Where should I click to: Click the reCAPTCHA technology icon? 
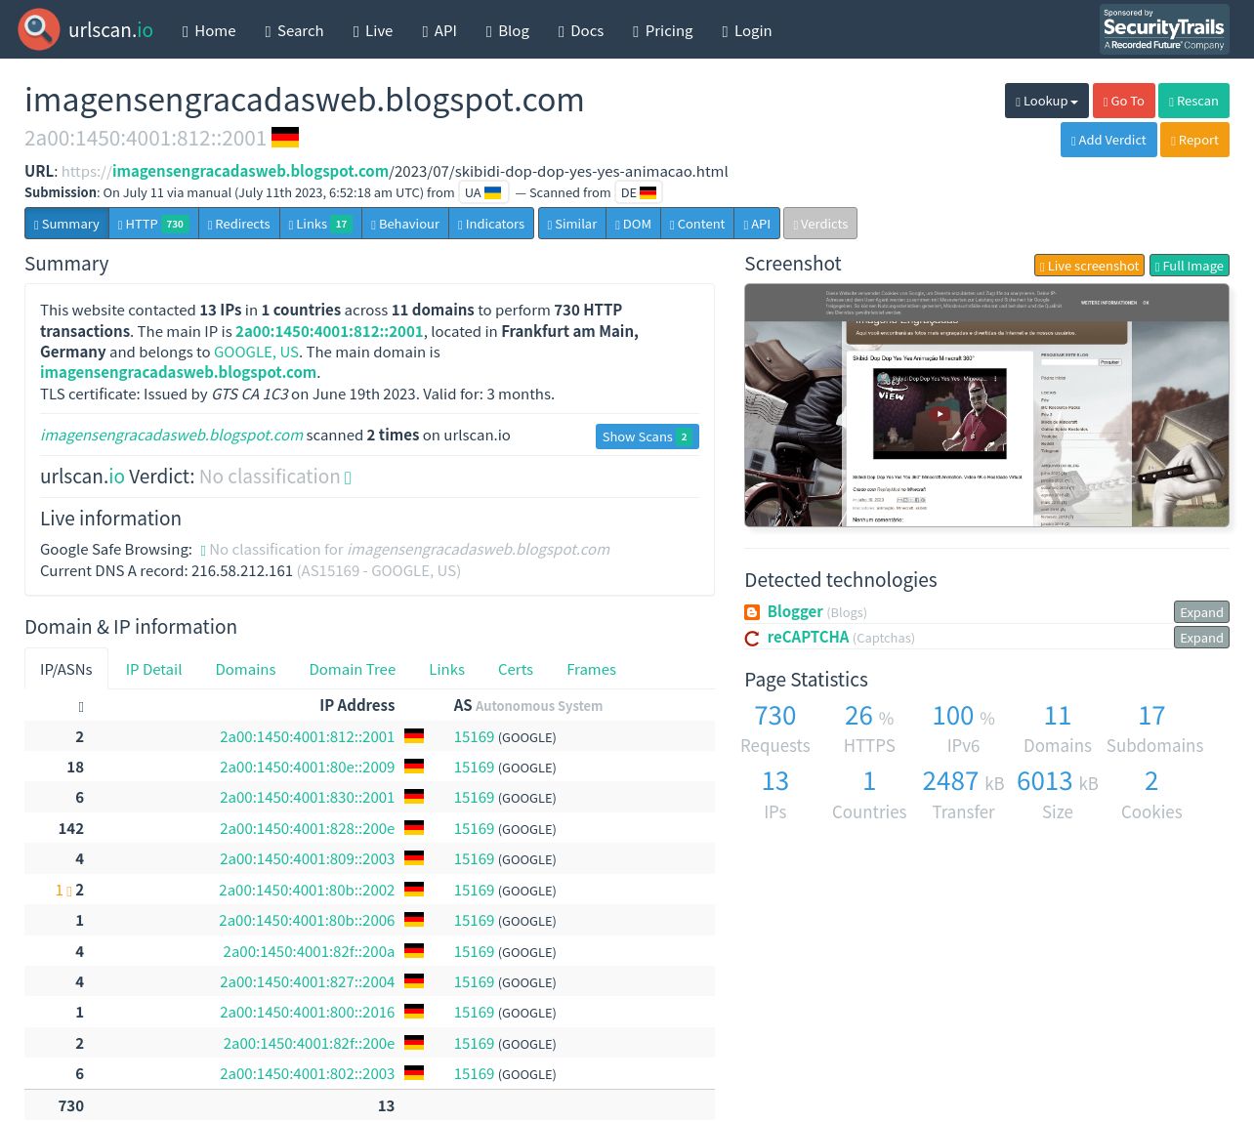[752, 638]
